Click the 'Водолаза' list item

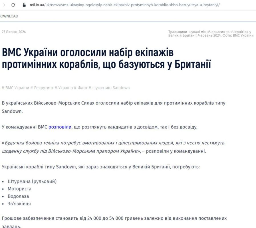pyautogui.click(x=18, y=196)
